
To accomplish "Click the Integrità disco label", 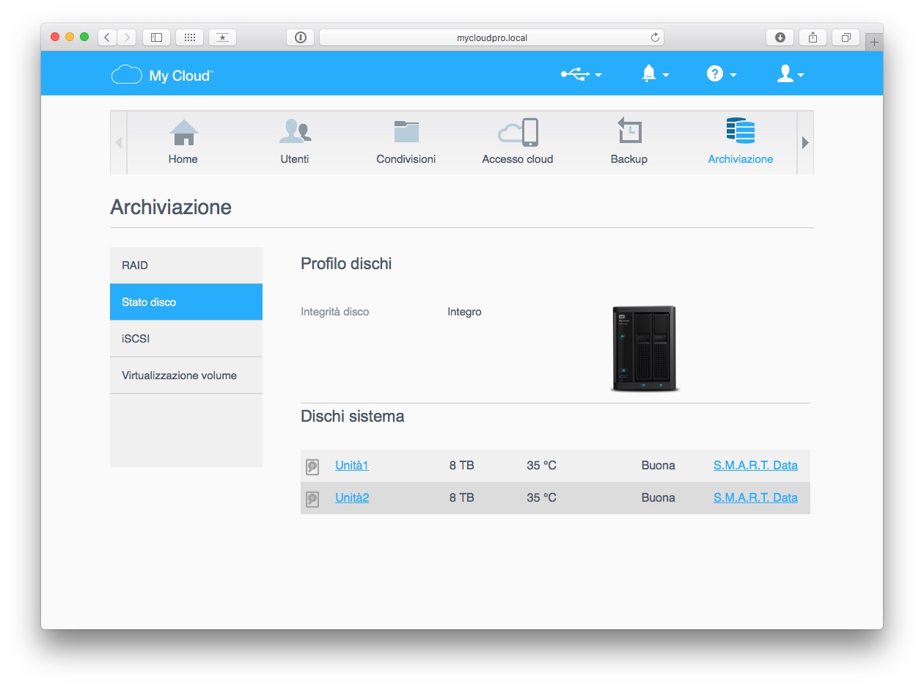I will tap(335, 312).
